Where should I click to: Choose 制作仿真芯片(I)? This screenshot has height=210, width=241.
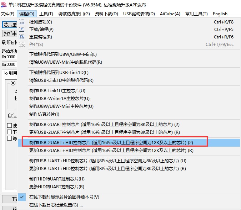pos(129,114)
